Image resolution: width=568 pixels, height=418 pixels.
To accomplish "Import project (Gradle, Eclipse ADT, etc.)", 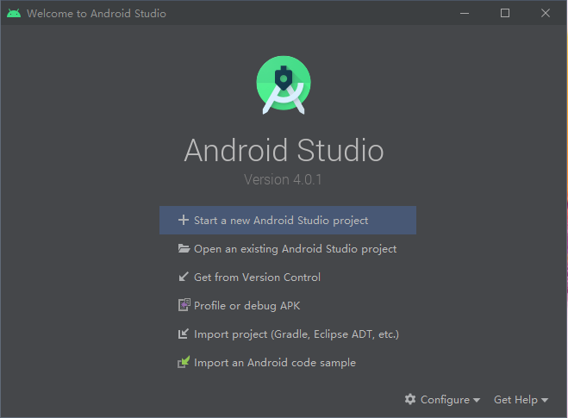I will [x=289, y=334].
